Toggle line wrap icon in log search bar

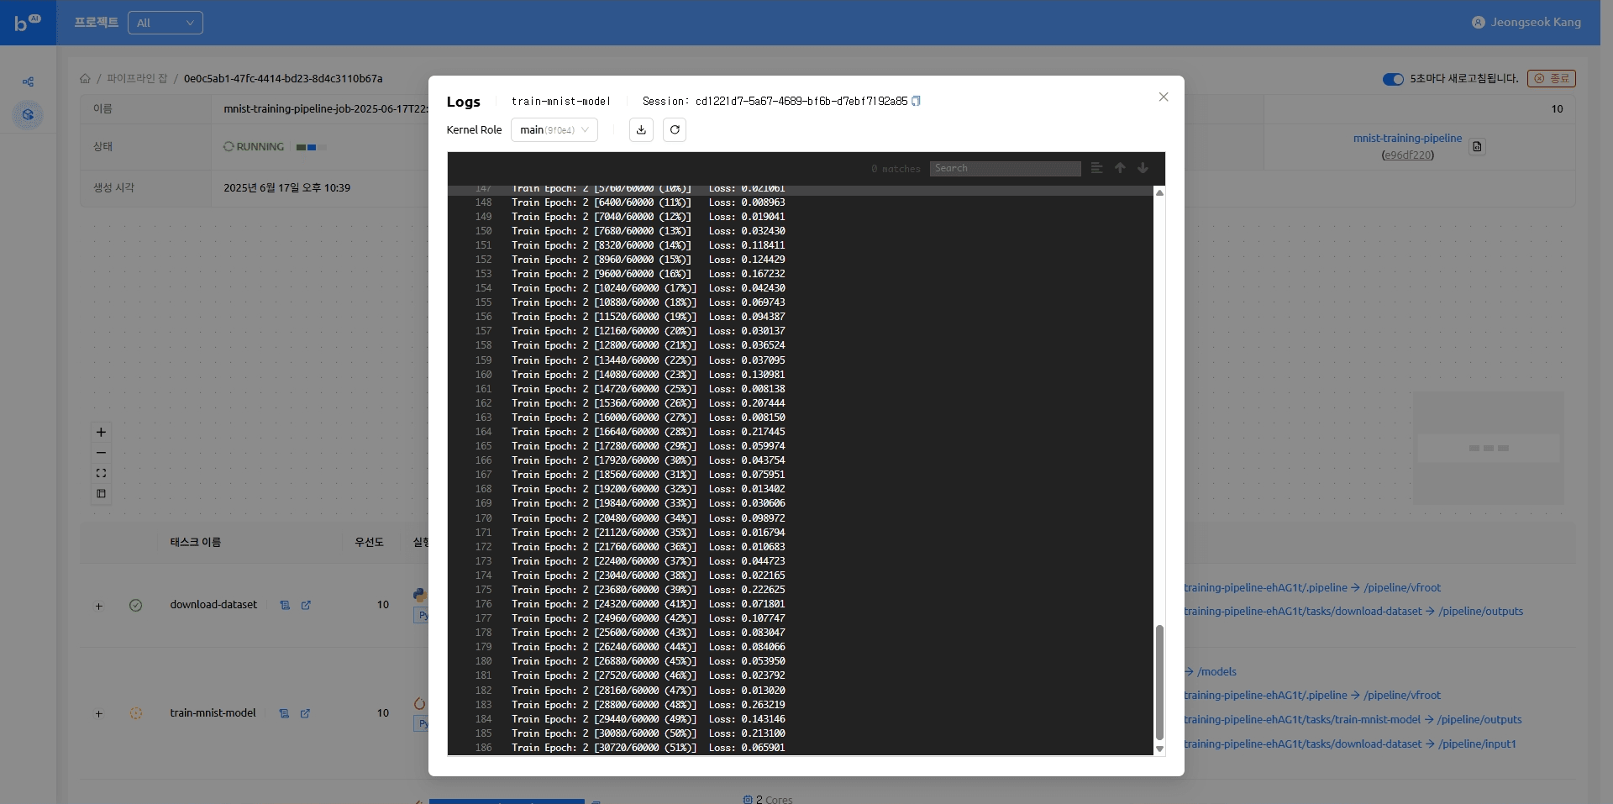(1096, 168)
